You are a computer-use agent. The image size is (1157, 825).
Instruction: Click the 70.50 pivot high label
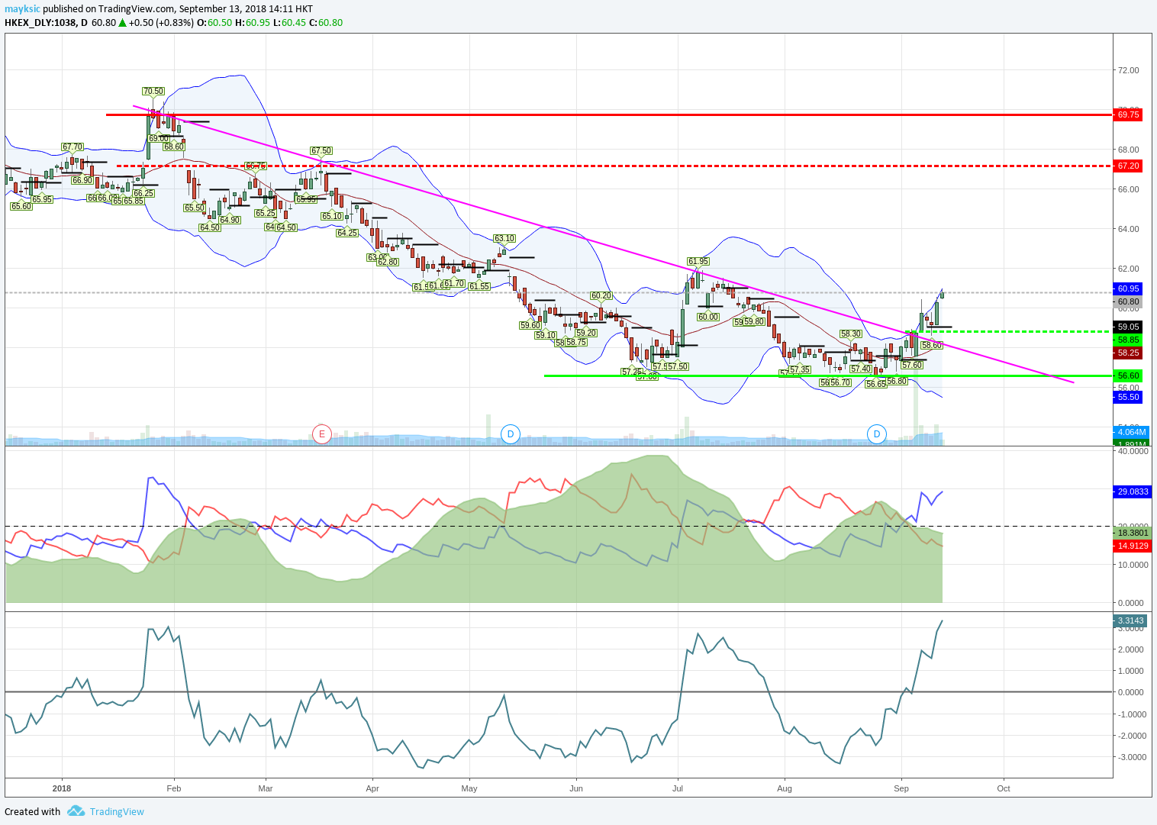(153, 91)
